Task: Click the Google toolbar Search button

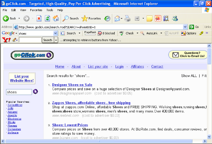Action: 68,33
